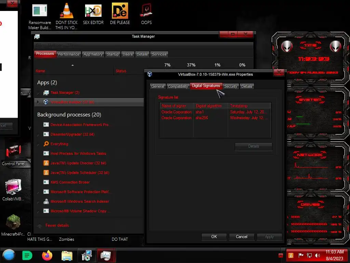
Task: Click the taskbar clock showing 11:03 AM
Action: (x=334, y=255)
